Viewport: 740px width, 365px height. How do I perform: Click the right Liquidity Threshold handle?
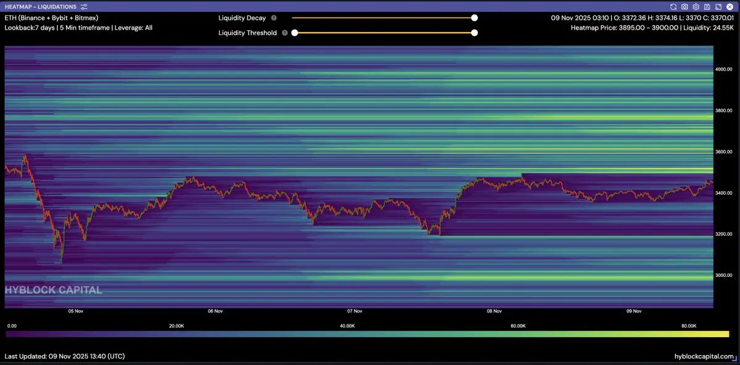coord(474,33)
